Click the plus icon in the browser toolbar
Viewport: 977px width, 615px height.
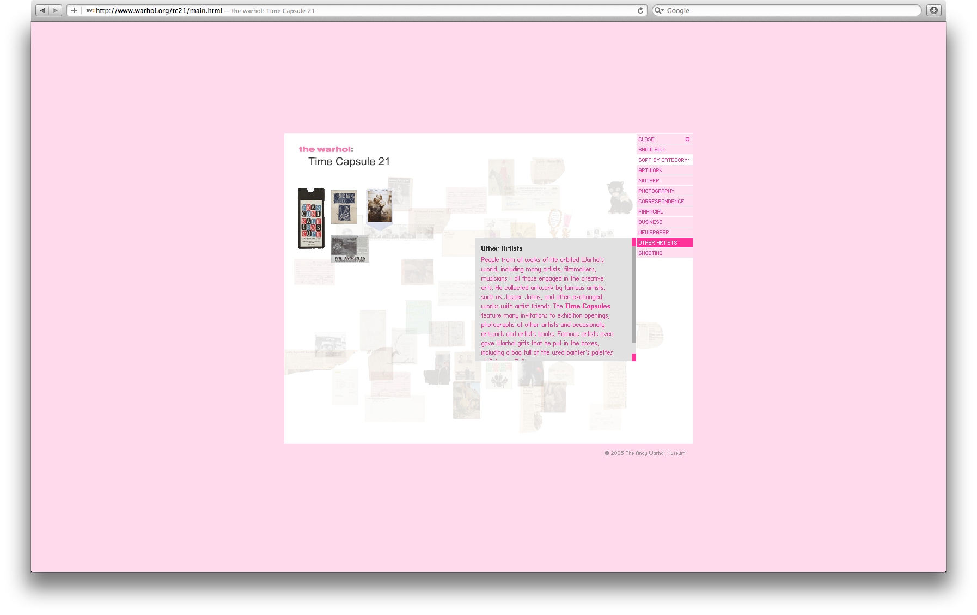[74, 10]
